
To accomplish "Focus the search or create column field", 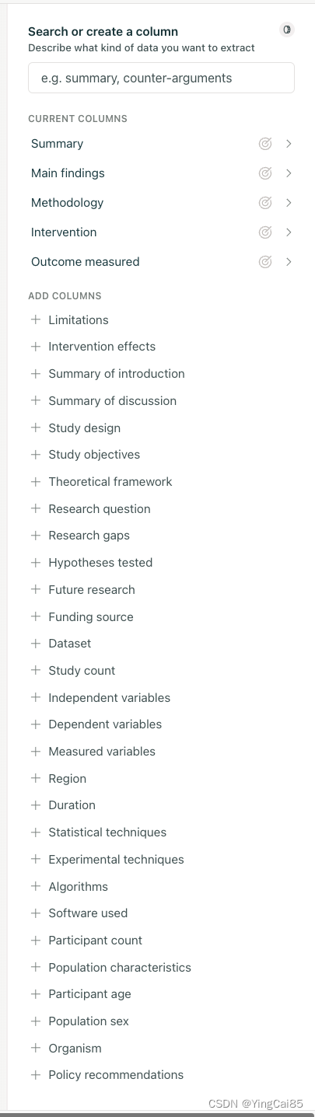I will tap(161, 78).
